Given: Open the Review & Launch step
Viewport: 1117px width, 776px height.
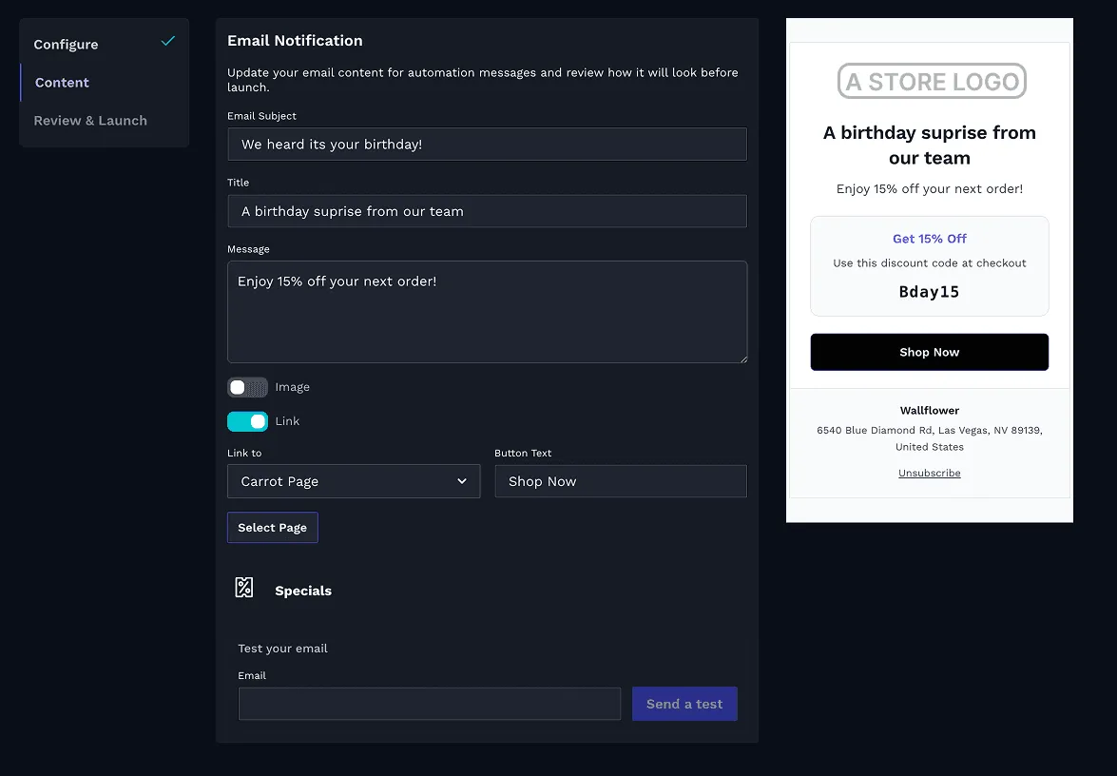Looking at the screenshot, I should point(90,121).
